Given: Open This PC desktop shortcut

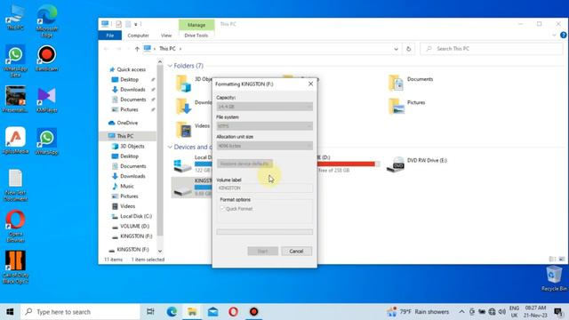Looking at the screenshot, I should (x=15, y=18).
